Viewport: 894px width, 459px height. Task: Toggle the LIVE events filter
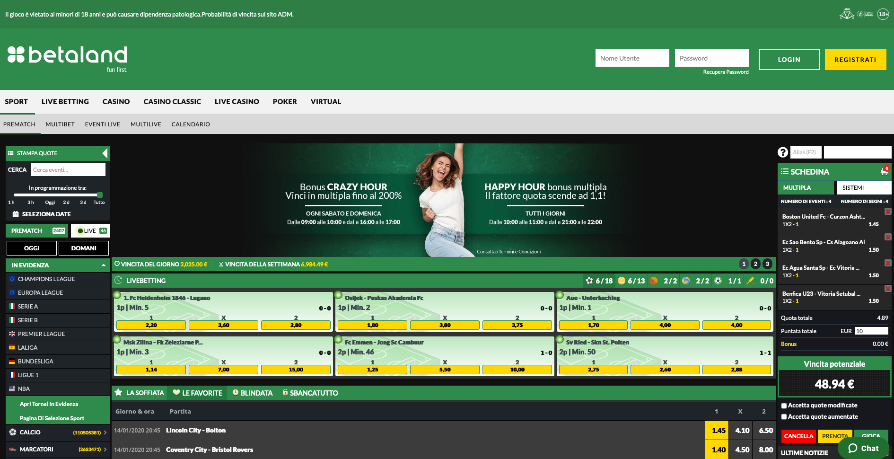(x=90, y=231)
